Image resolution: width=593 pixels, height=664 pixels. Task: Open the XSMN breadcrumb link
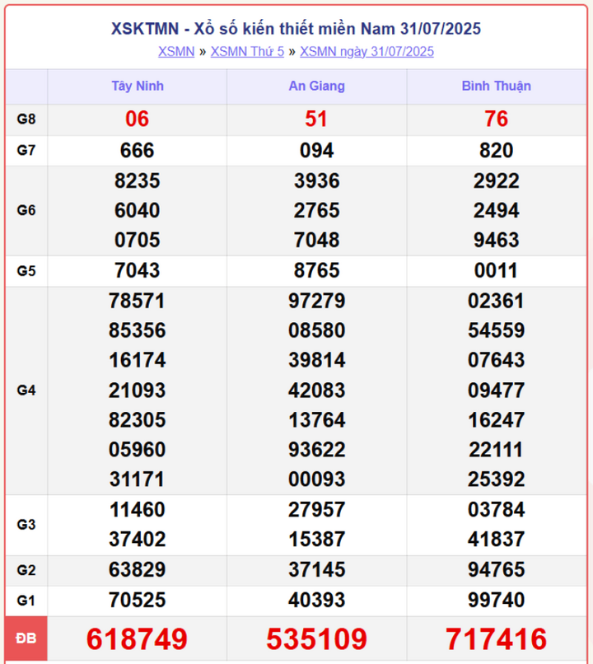tap(176, 52)
